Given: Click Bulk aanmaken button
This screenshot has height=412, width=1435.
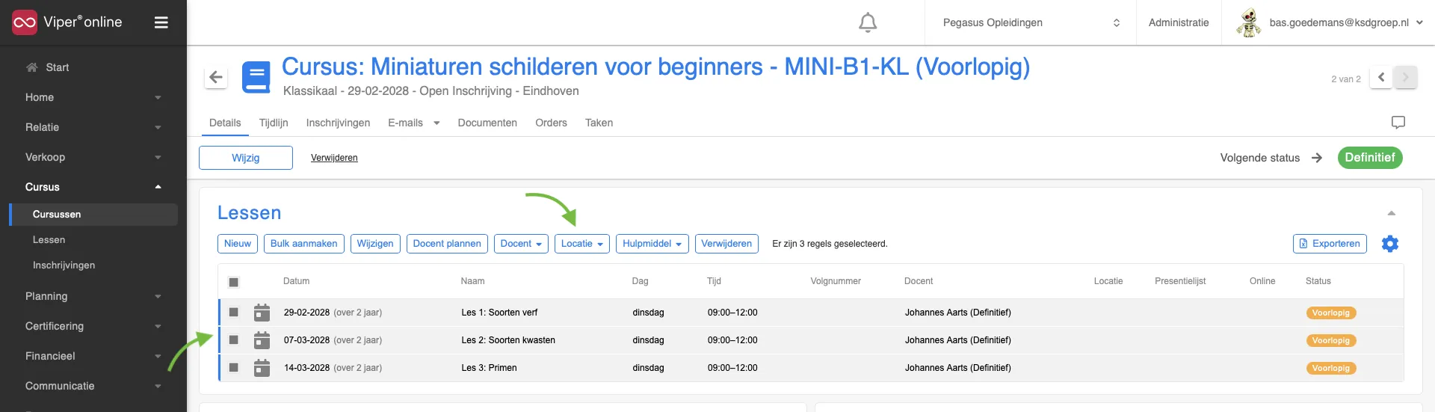Looking at the screenshot, I should 303,244.
